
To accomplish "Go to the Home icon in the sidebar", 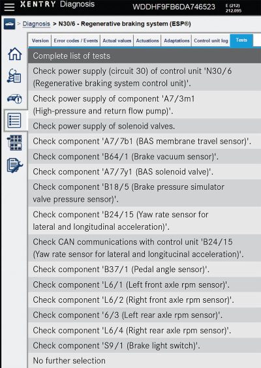I will (x=15, y=54).
